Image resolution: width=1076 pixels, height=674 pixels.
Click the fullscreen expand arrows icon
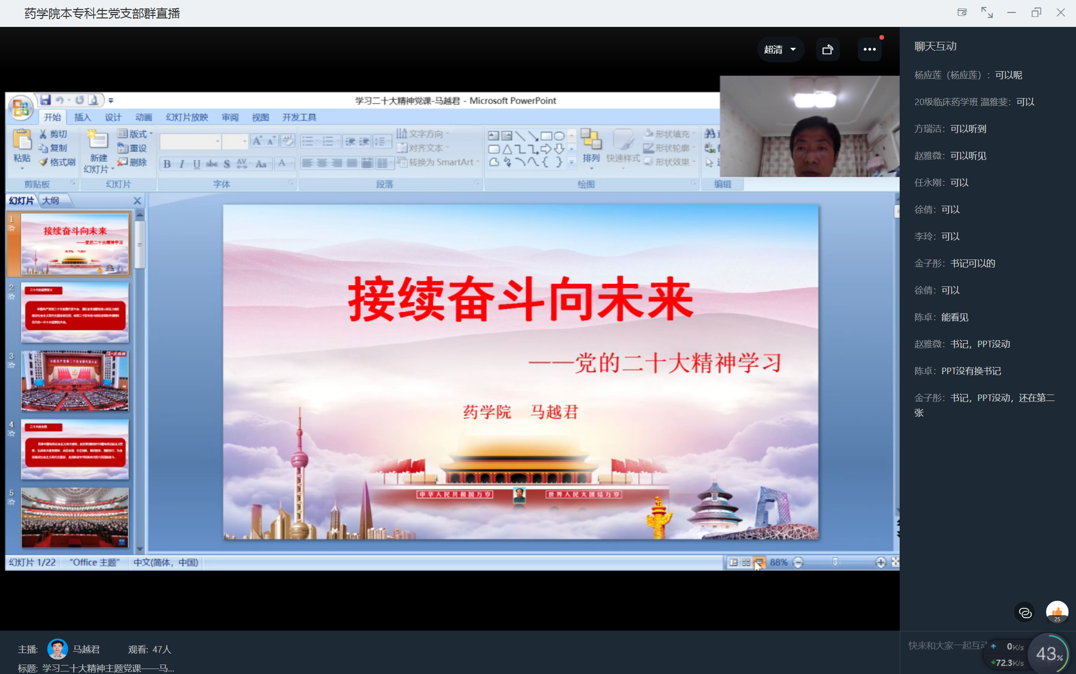986,13
